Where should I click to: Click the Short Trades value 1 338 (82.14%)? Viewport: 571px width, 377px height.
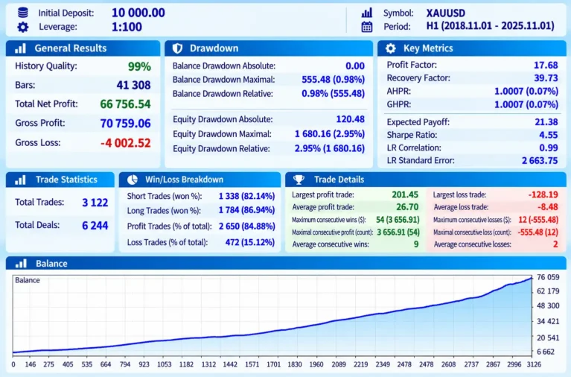click(246, 196)
